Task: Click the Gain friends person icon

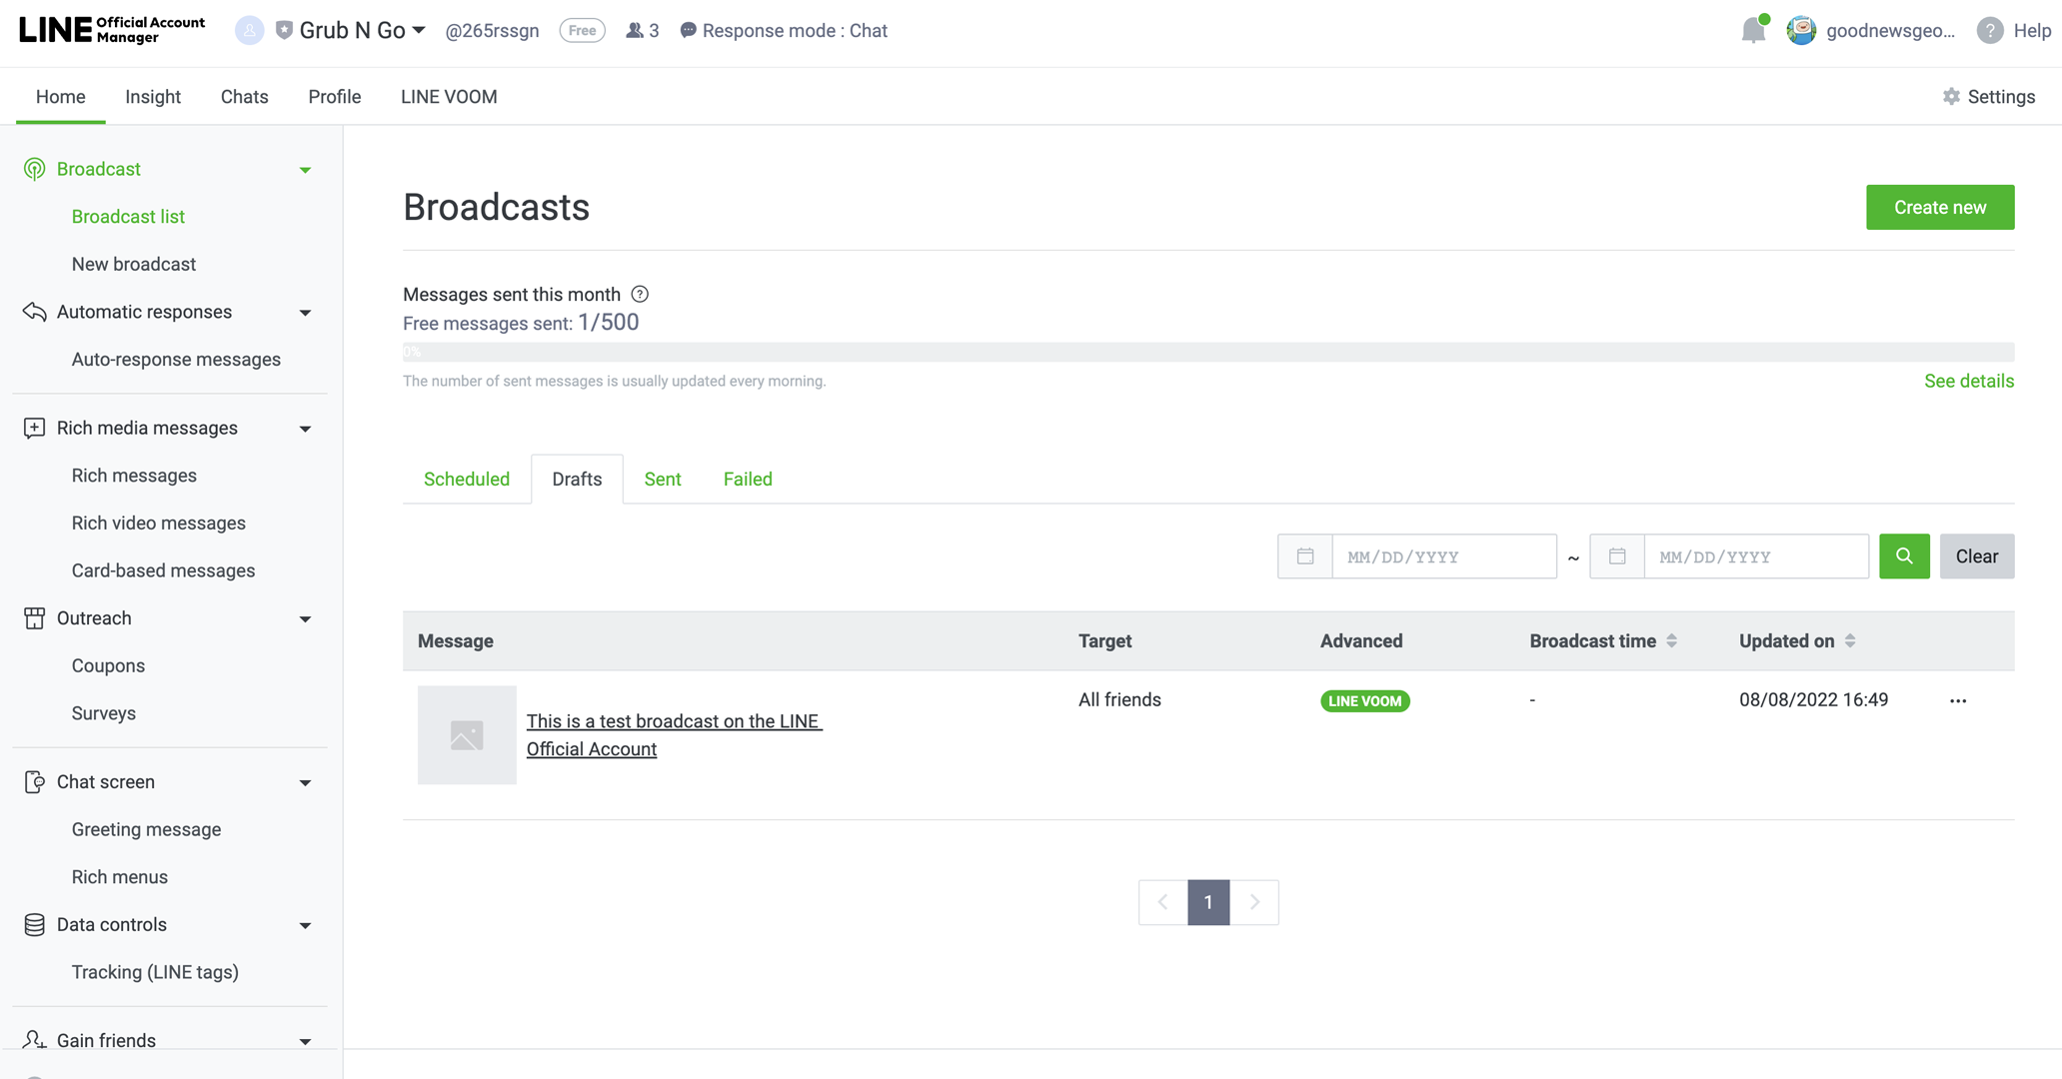Action: pyautogui.click(x=34, y=1040)
